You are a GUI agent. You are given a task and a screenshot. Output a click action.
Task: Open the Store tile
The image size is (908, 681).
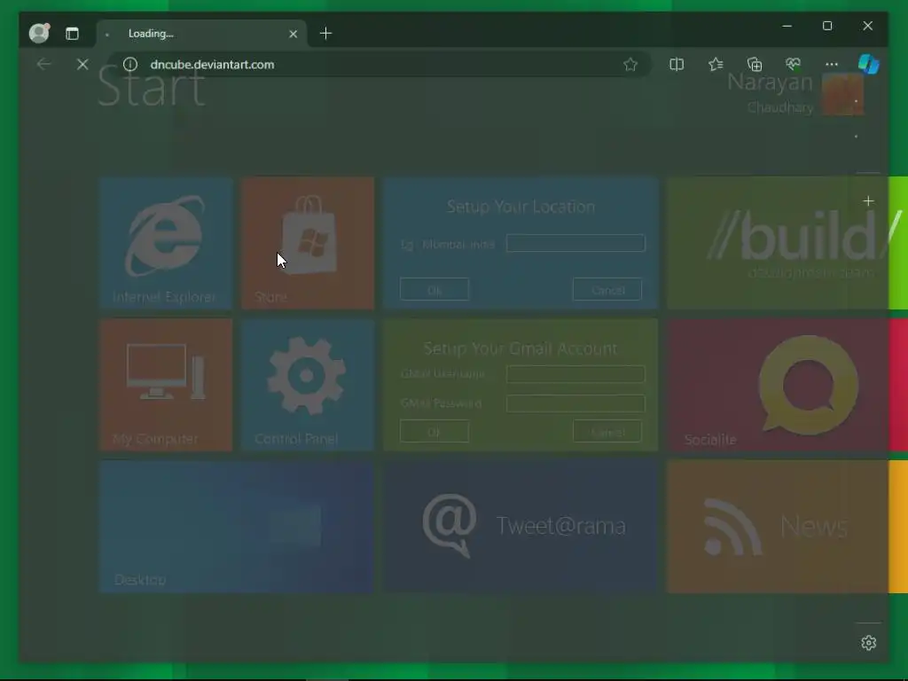tap(308, 243)
